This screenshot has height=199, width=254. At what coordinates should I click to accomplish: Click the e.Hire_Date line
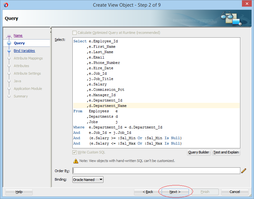coord(100,68)
